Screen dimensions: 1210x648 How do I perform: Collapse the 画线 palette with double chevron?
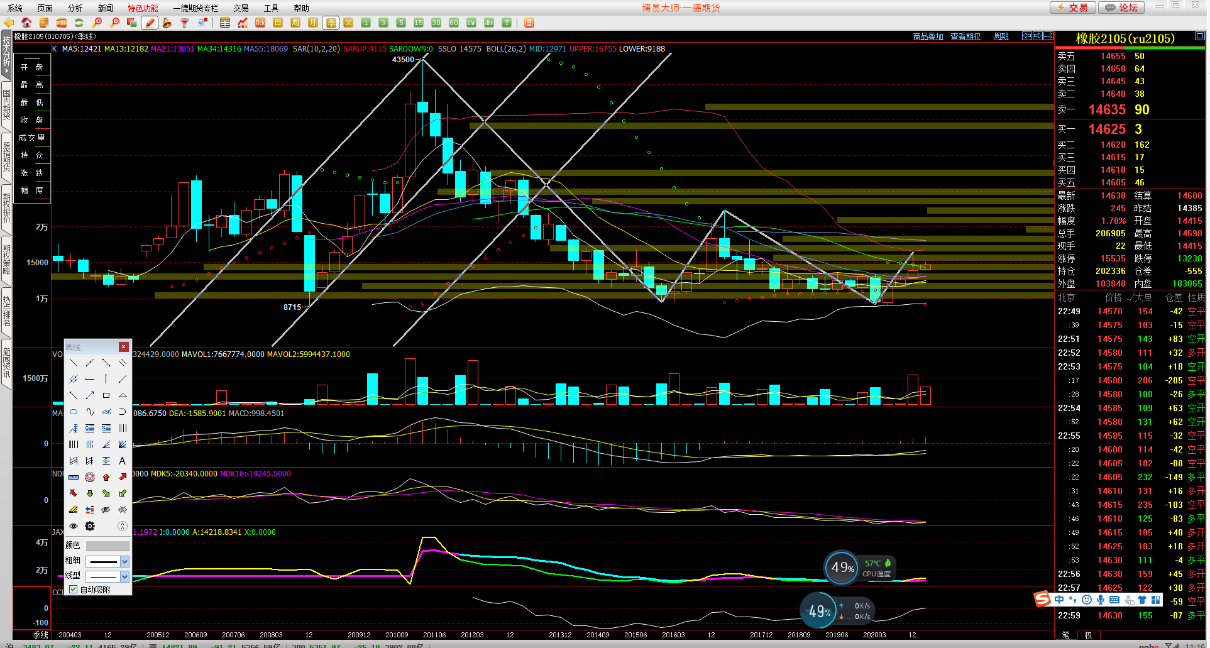[123, 526]
